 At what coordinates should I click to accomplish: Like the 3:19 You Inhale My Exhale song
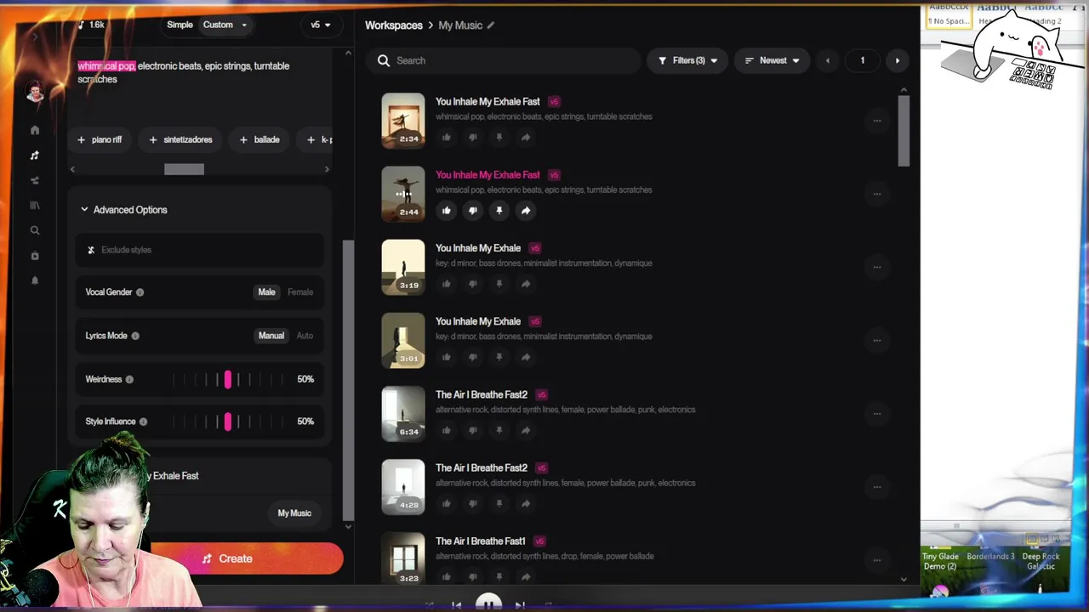pyautogui.click(x=446, y=284)
